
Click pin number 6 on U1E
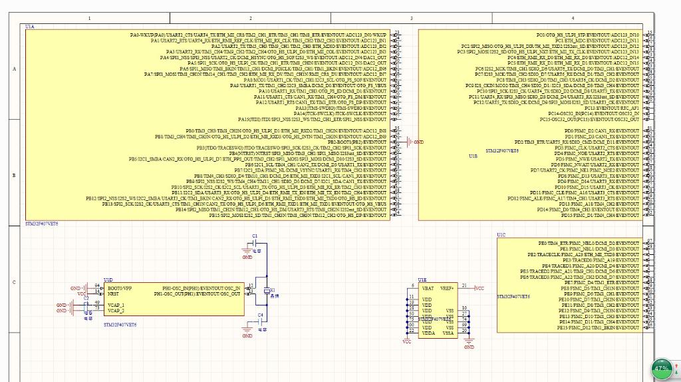[412, 286]
